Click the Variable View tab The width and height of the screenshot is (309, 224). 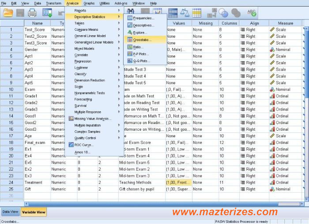point(34,212)
